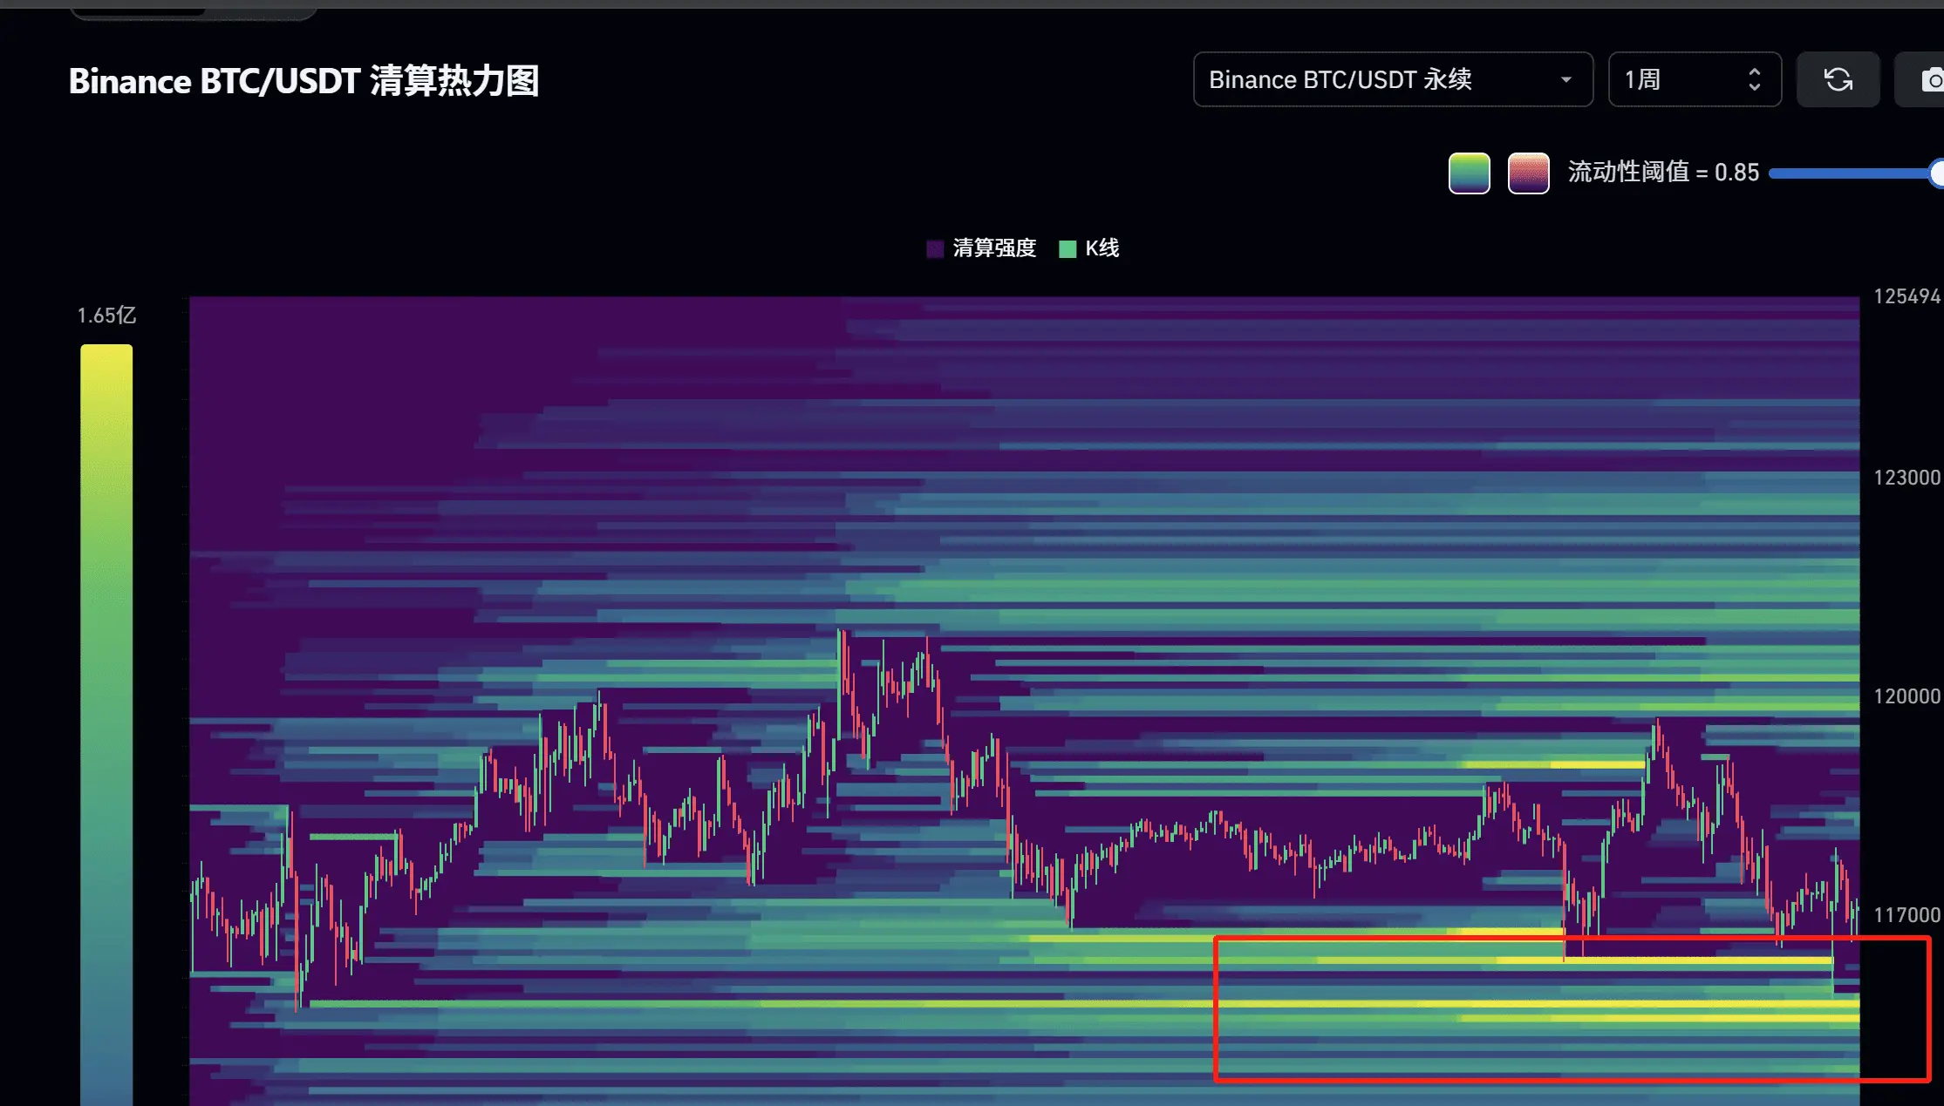Select the pink-purple color scheme swatch
Viewport: 1944px width, 1106px height.
point(1528,173)
